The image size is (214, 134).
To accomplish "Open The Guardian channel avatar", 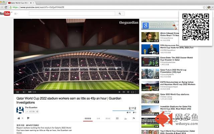I will tap(20, 110).
